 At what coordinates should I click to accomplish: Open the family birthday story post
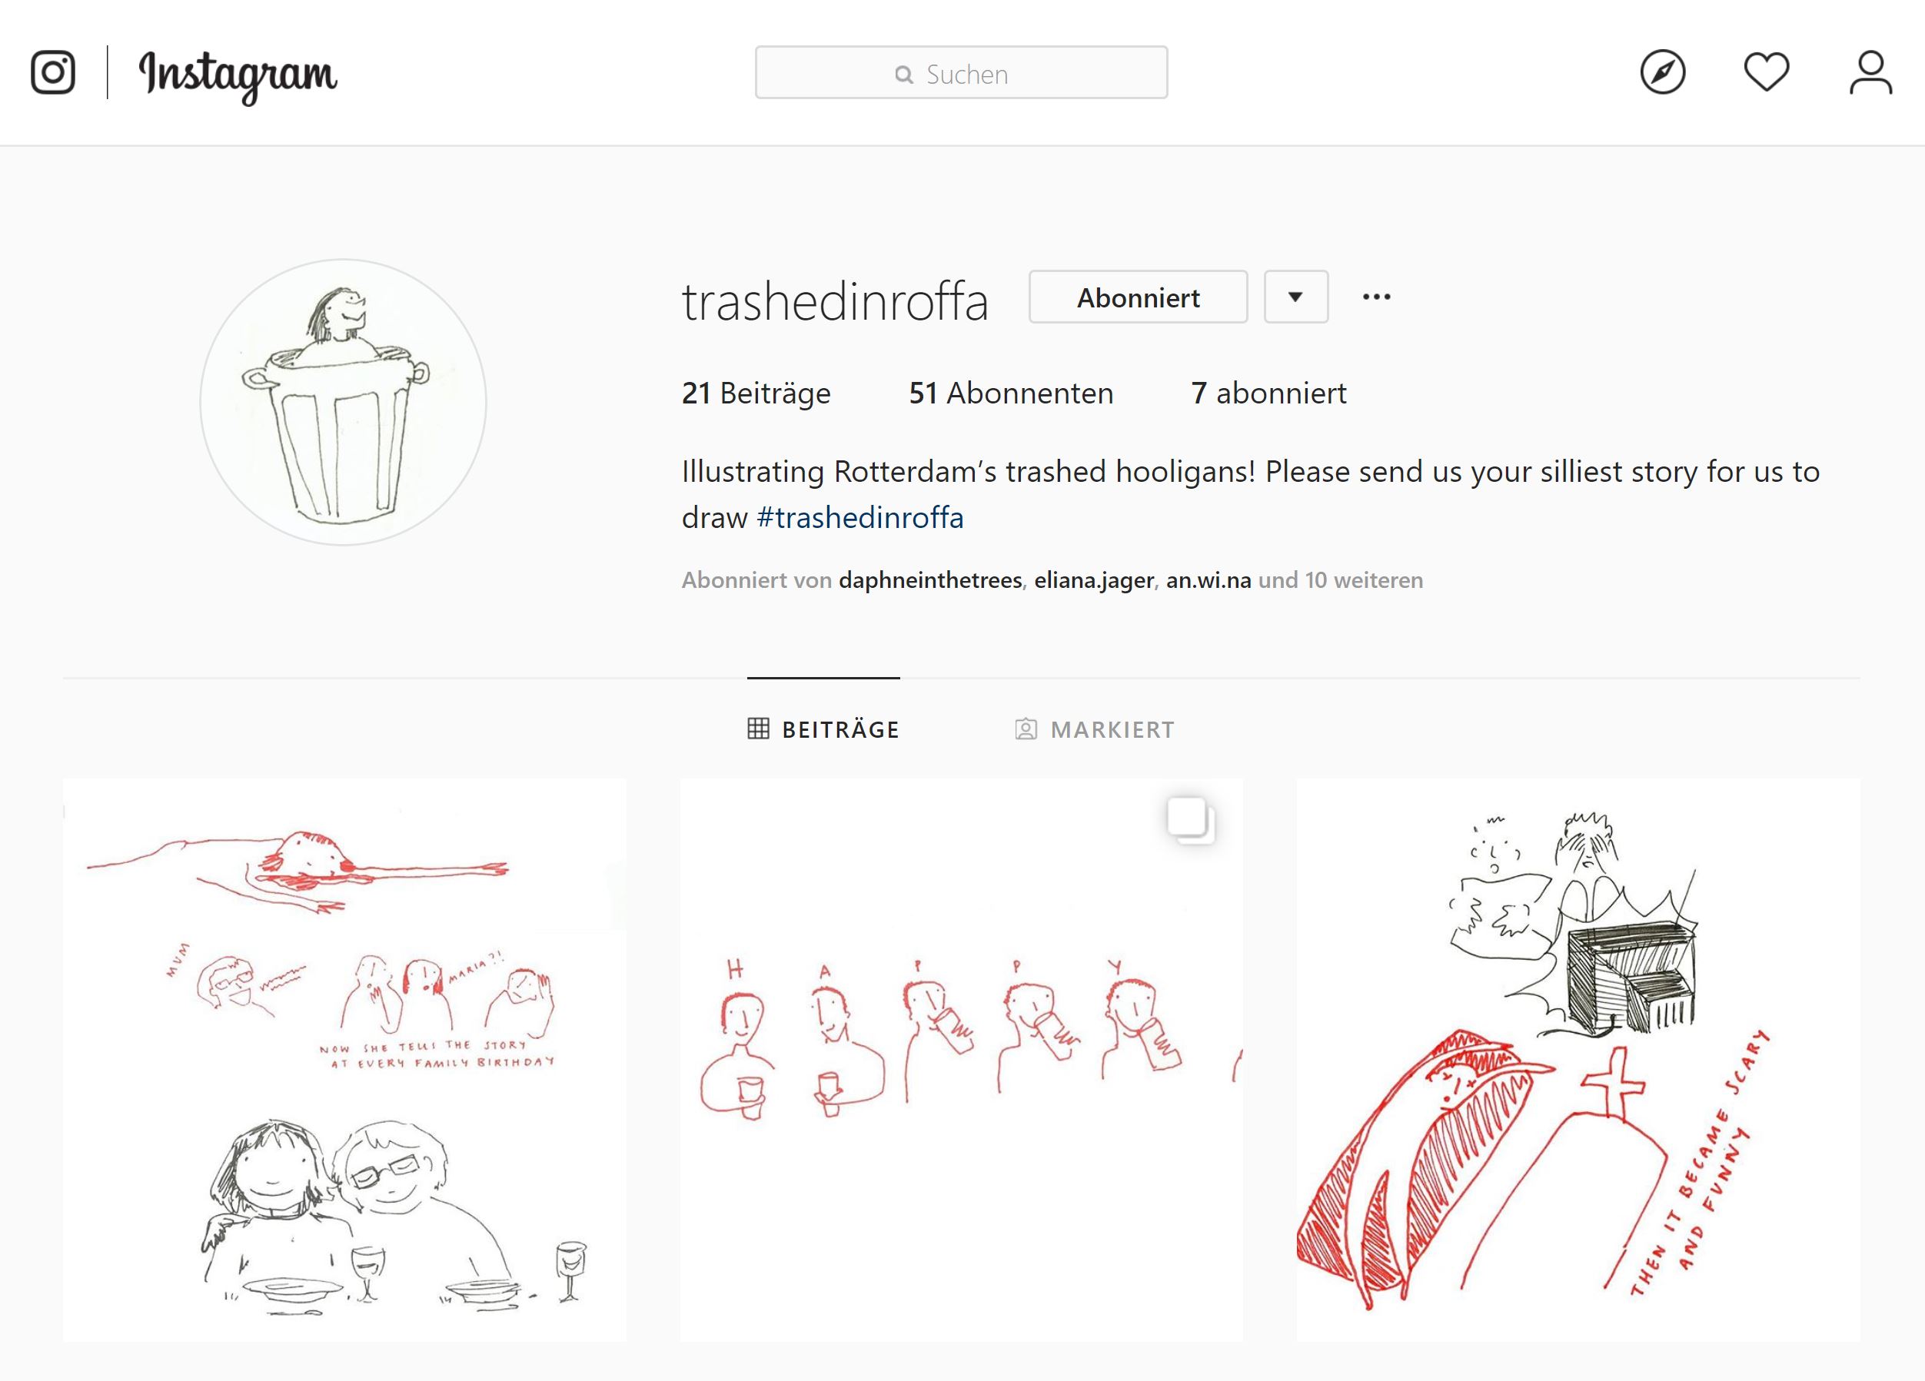point(344,1061)
